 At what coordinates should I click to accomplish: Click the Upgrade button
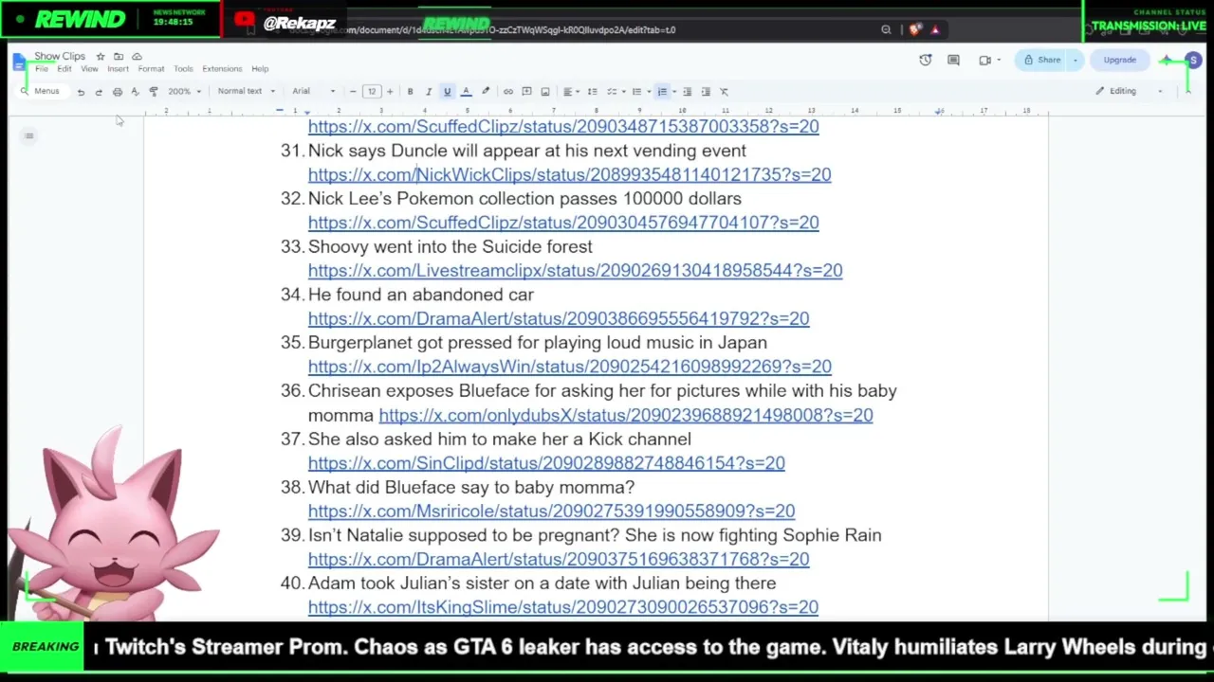pos(1119,61)
